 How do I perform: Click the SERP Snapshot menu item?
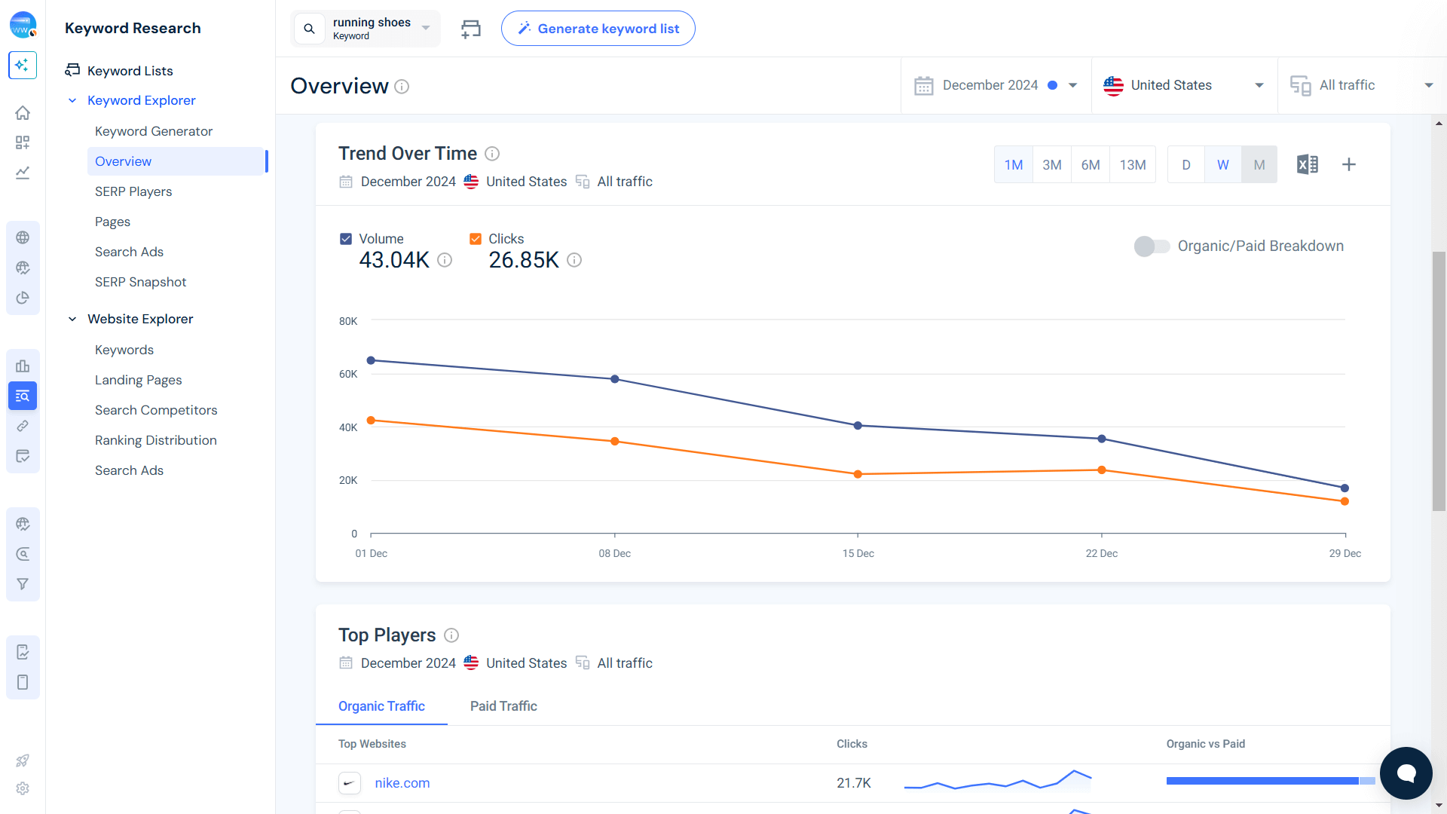tap(140, 281)
